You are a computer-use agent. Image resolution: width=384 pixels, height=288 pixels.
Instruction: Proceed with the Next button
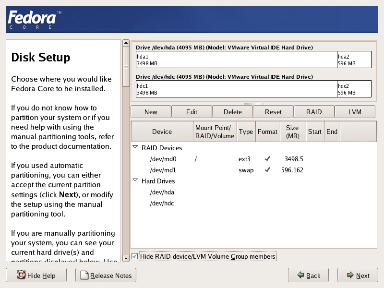(x=358, y=275)
